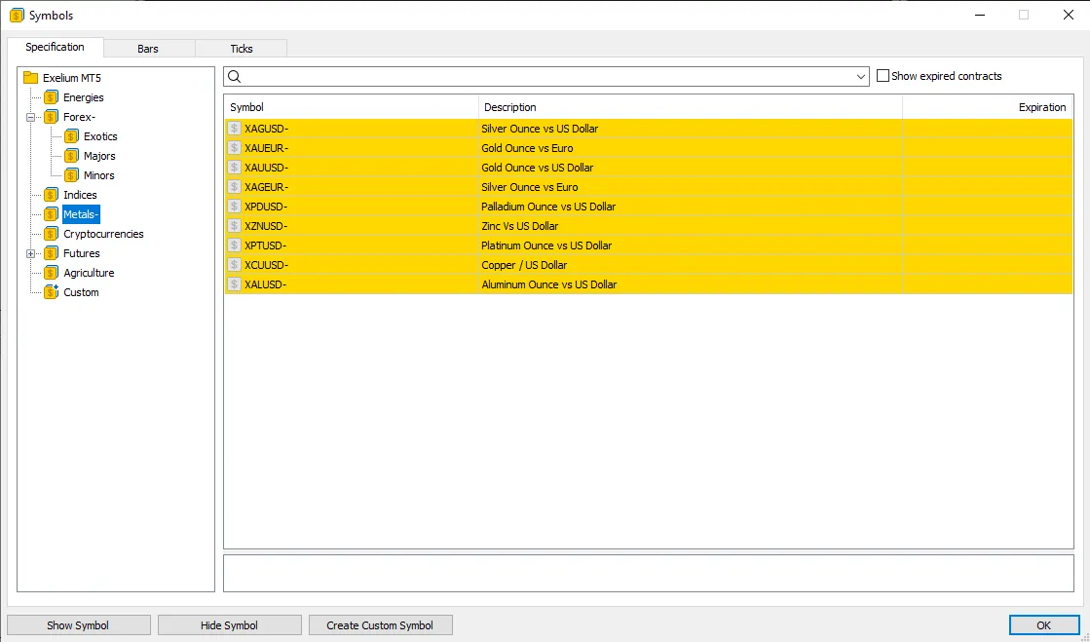This screenshot has width=1090, height=642.
Task: Switch to the Bars tab
Action: (x=148, y=49)
